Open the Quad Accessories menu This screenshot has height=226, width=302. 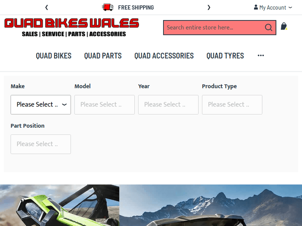point(164,56)
